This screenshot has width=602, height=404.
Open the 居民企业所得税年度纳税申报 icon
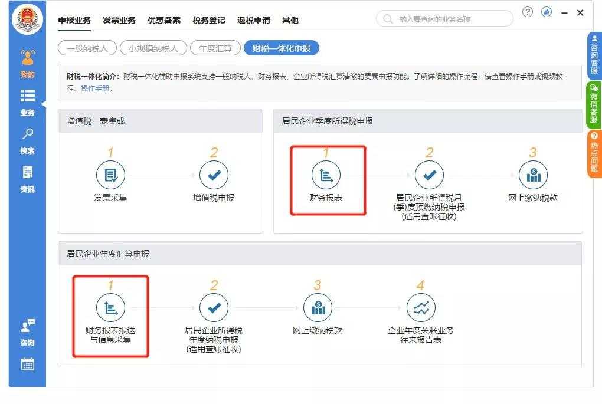[214, 307]
